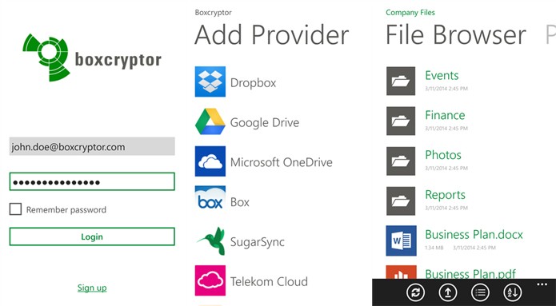Click the File Browser pivot header

click(x=456, y=34)
